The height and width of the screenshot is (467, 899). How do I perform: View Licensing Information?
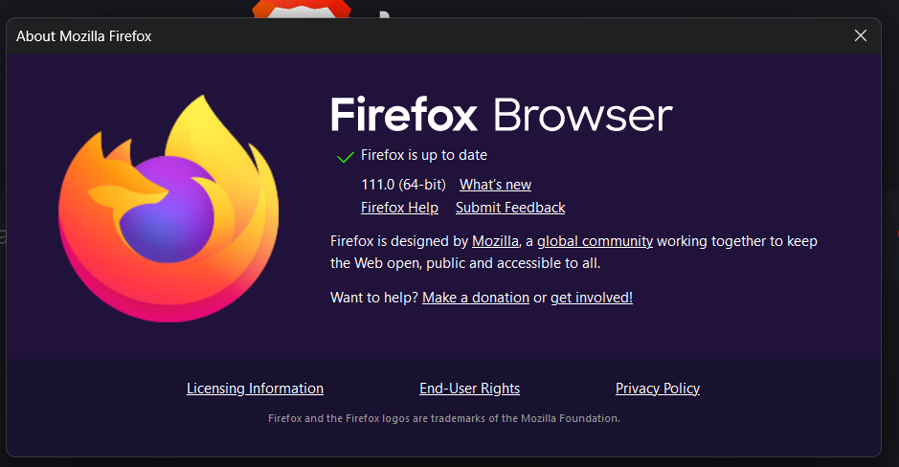(x=255, y=389)
